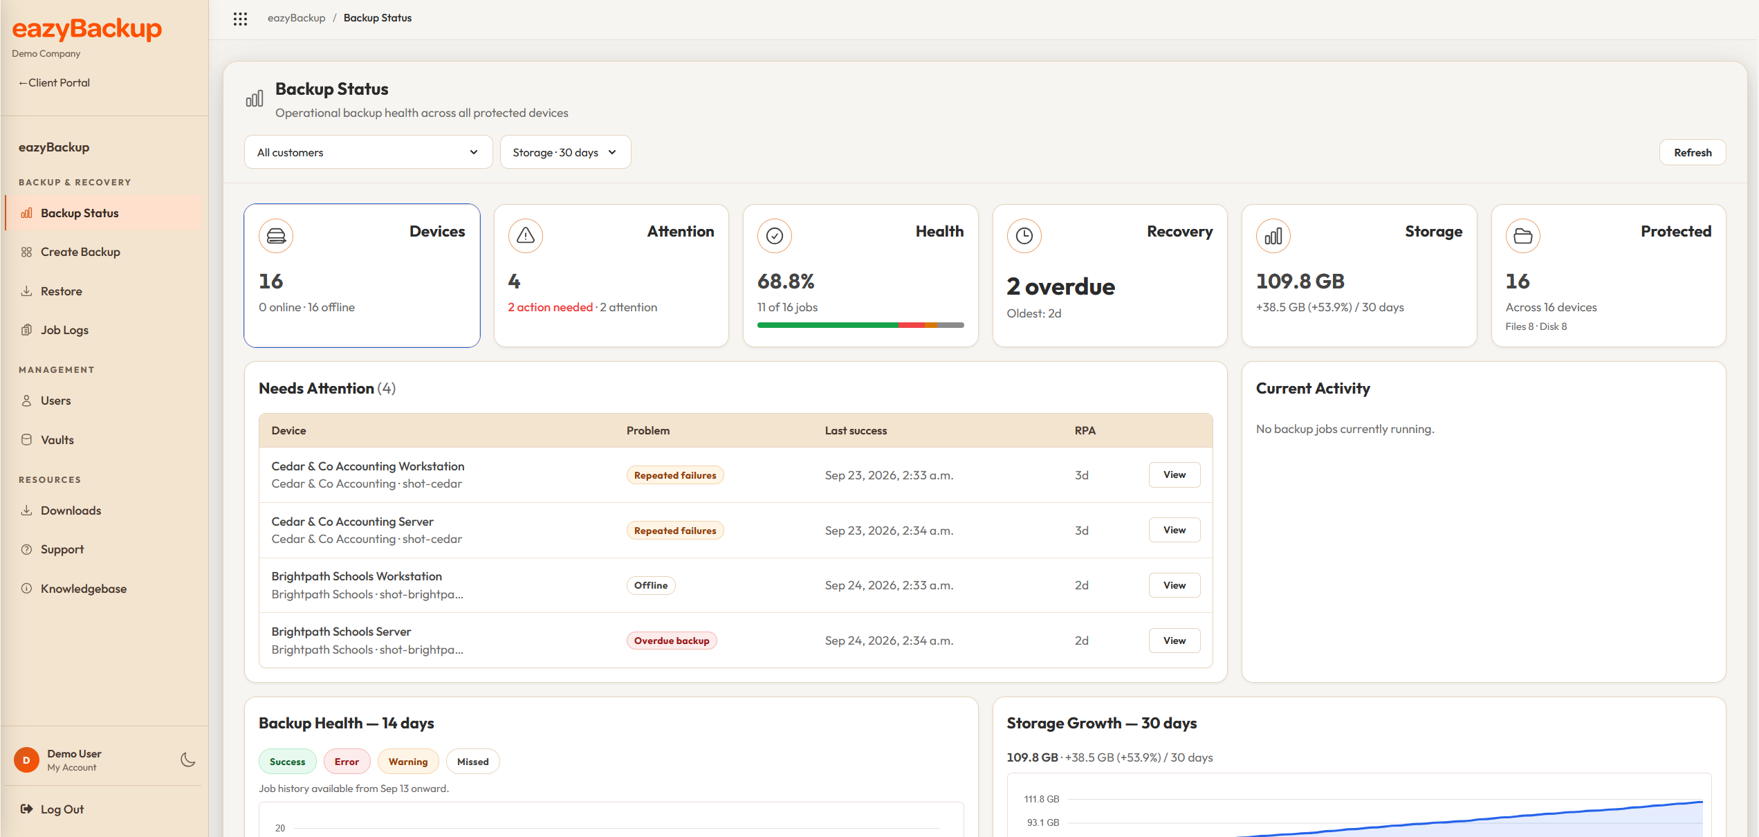
Task: Click the Downloads sidebar icon
Action: [27, 511]
